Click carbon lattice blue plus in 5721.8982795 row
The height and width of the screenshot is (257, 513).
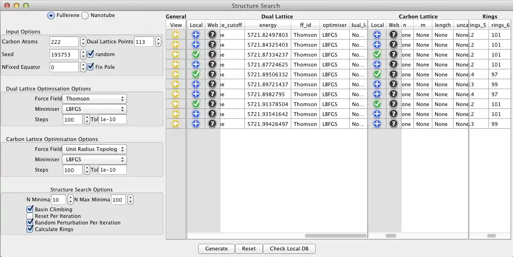[x=377, y=94]
